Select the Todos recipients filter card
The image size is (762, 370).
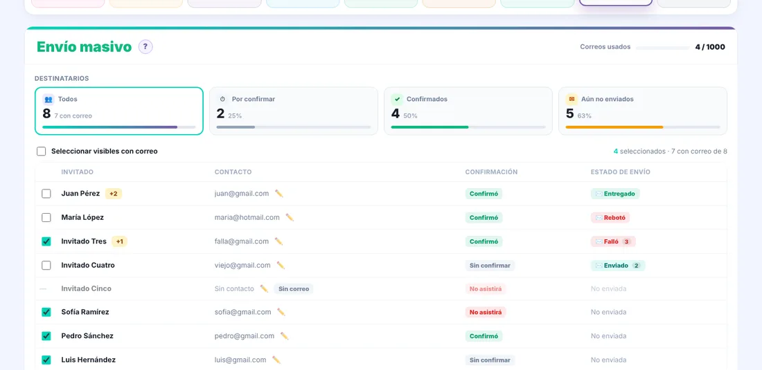[119, 111]
